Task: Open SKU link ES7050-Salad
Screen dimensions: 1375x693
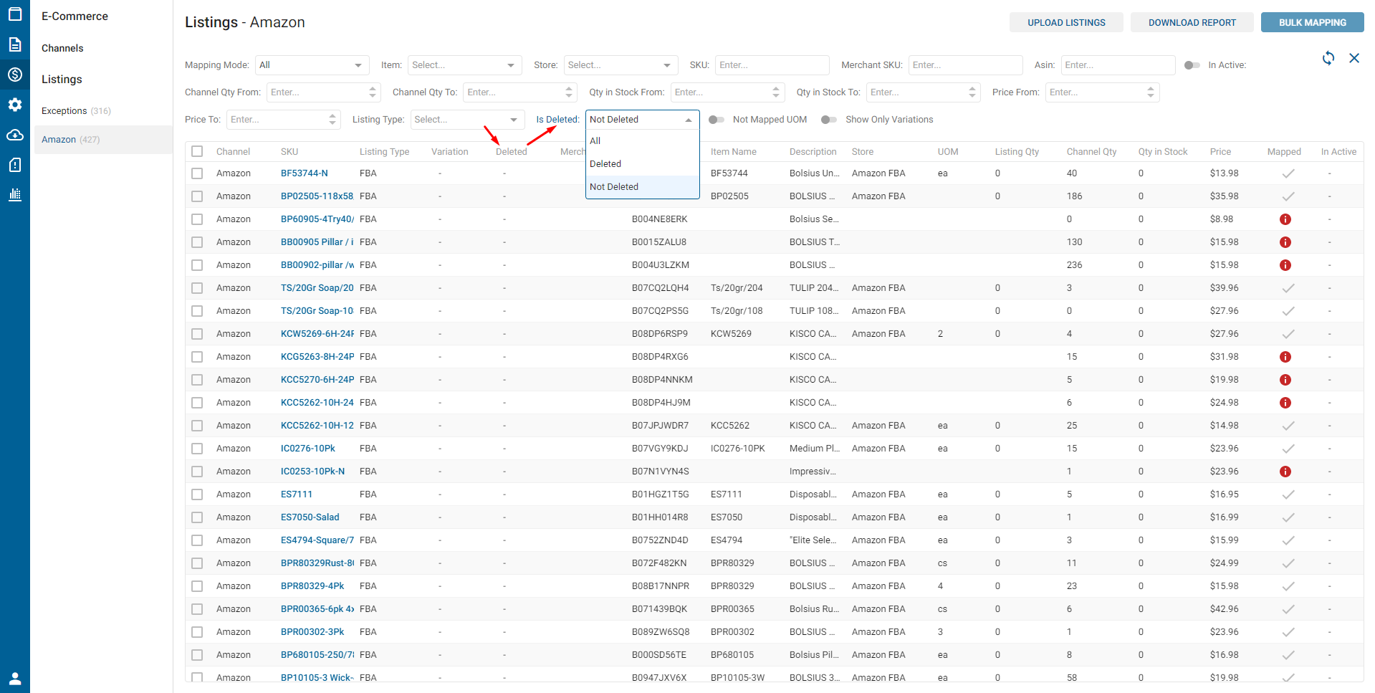Action: click(x=310, y=517)
